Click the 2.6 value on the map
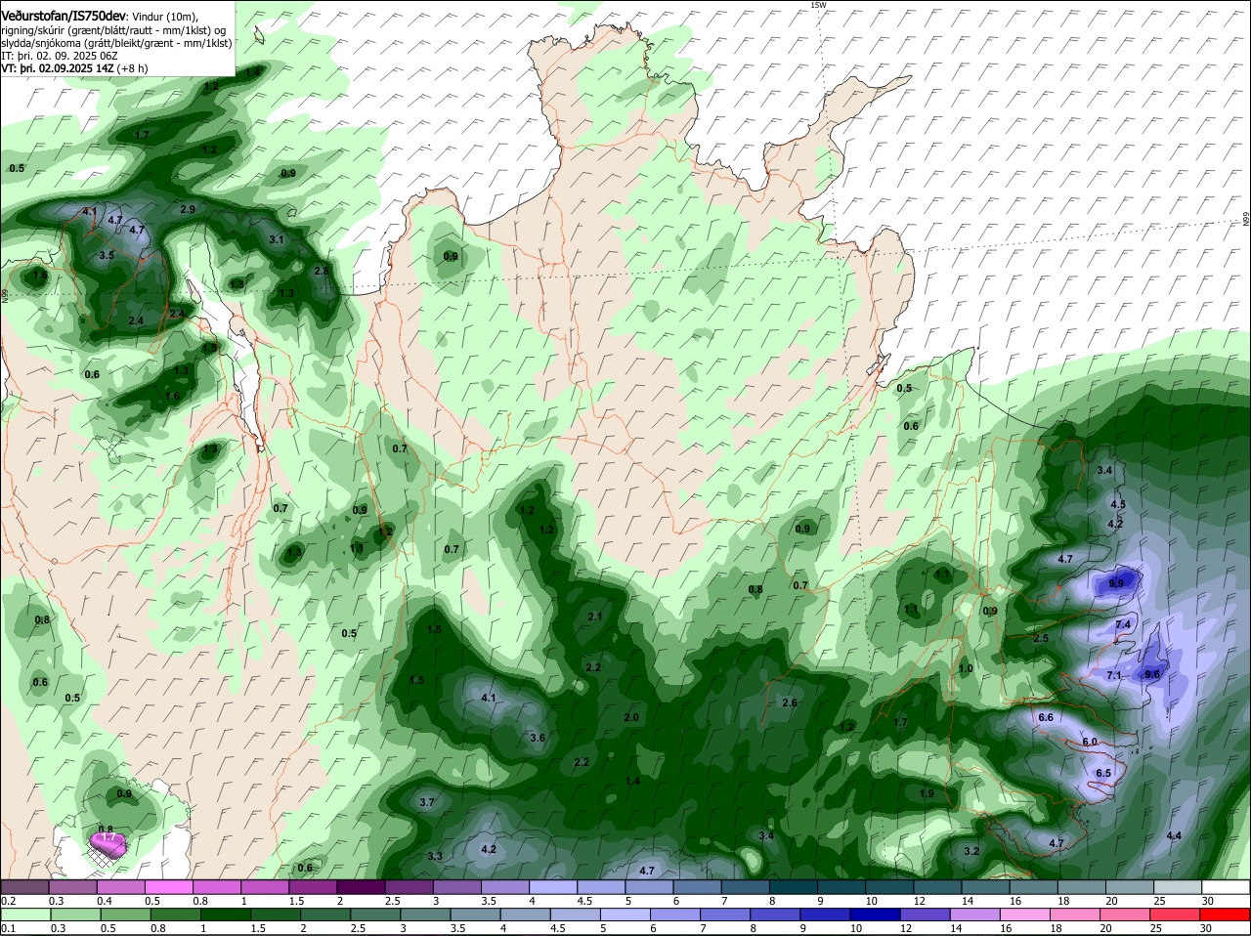 790,702
